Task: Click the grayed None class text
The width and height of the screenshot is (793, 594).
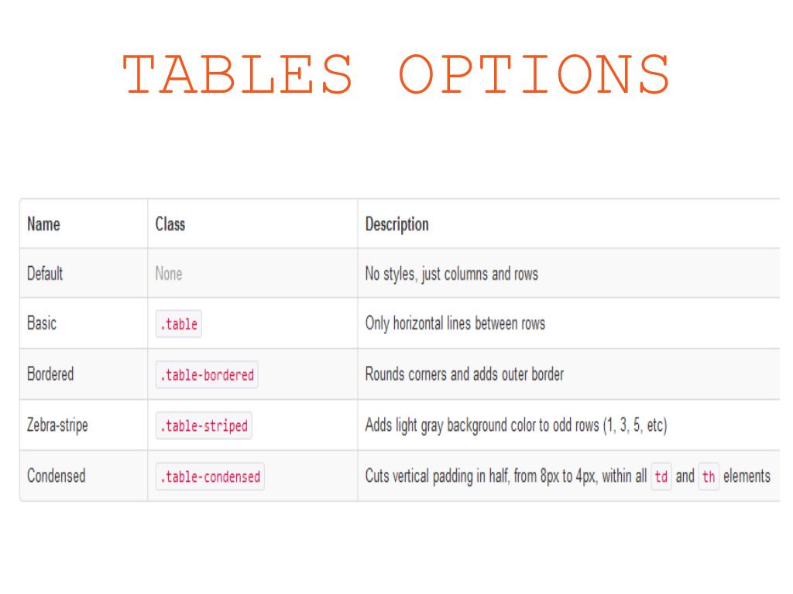Action: pyautogui.click(x=168, y=273)
